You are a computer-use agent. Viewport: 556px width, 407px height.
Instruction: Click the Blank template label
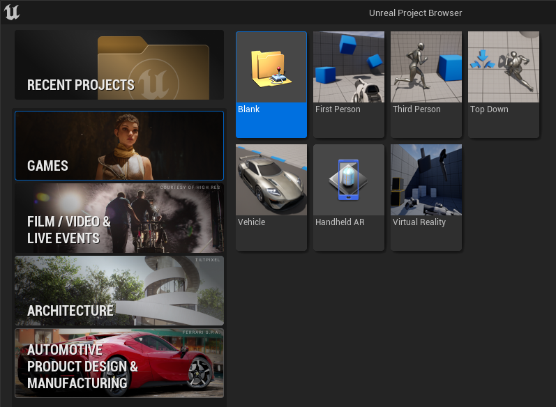(x=248, y=109)
